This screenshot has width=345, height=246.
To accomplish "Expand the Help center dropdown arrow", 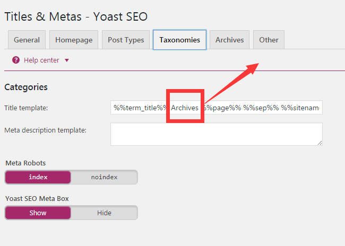I will [67, 60].
